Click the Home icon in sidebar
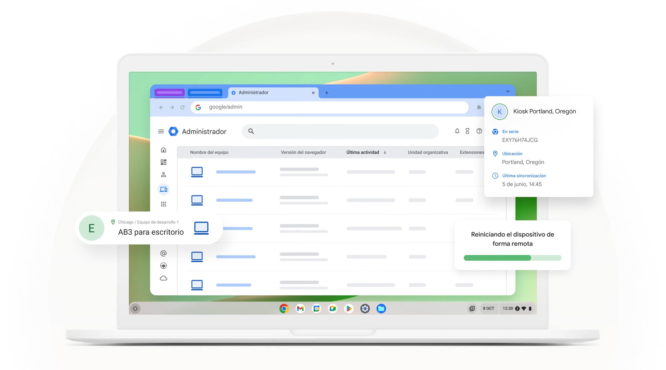The width and height of the screenshot is (666, 370). [x=163, y=150]
